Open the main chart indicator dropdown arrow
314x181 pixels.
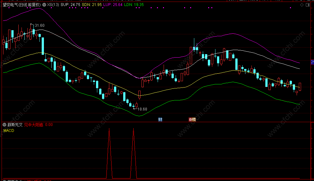(44, 5)
